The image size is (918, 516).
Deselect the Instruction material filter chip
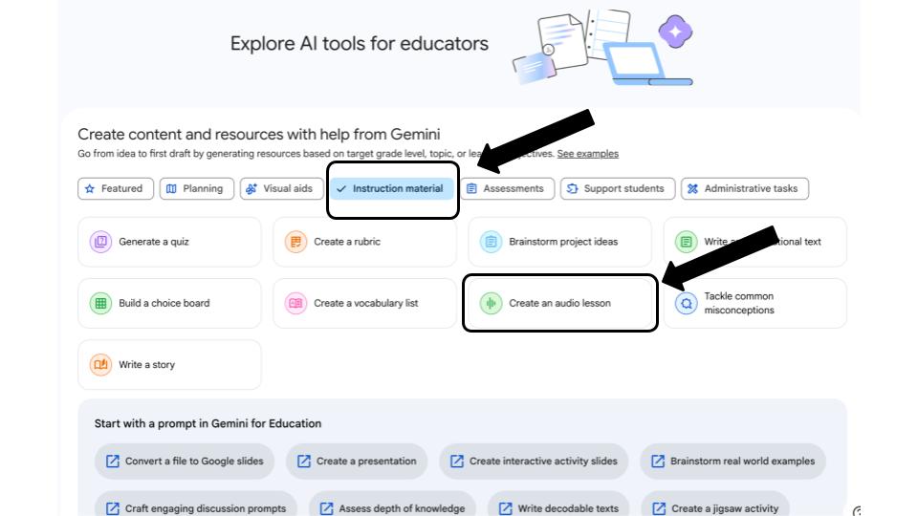tap(391, 188)
